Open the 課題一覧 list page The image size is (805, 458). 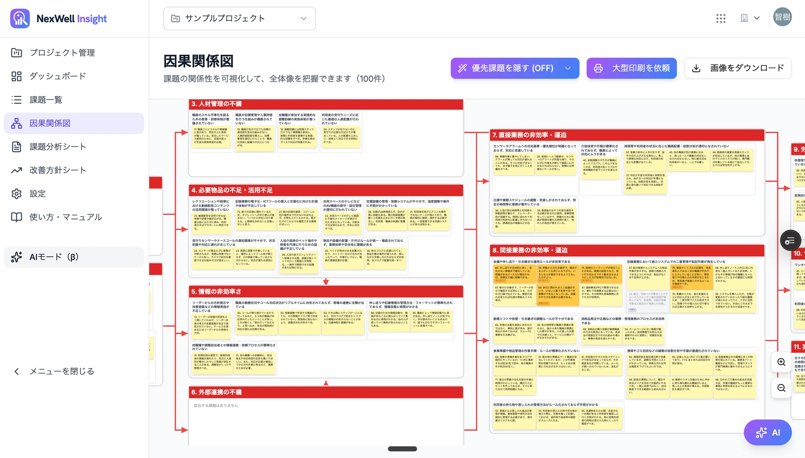point(74,100)
